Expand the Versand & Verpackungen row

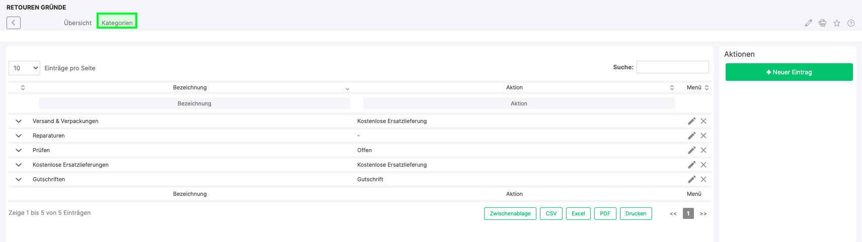[19, 121]
